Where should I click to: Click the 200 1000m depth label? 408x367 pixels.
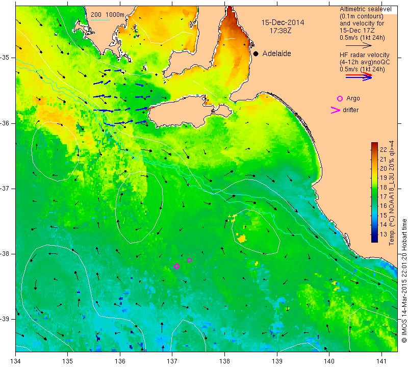(x=108, y=15)
